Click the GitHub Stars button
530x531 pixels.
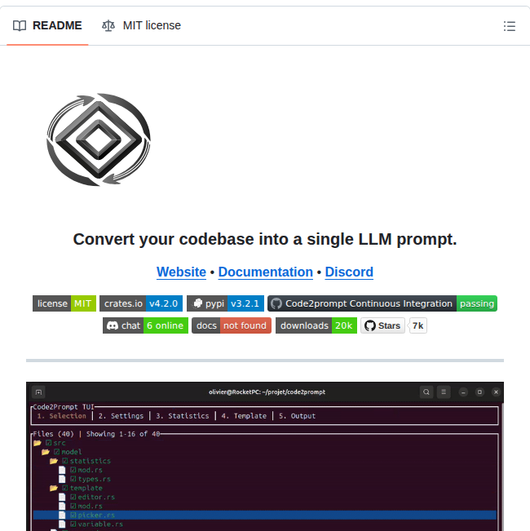click(x=382, y=325)
